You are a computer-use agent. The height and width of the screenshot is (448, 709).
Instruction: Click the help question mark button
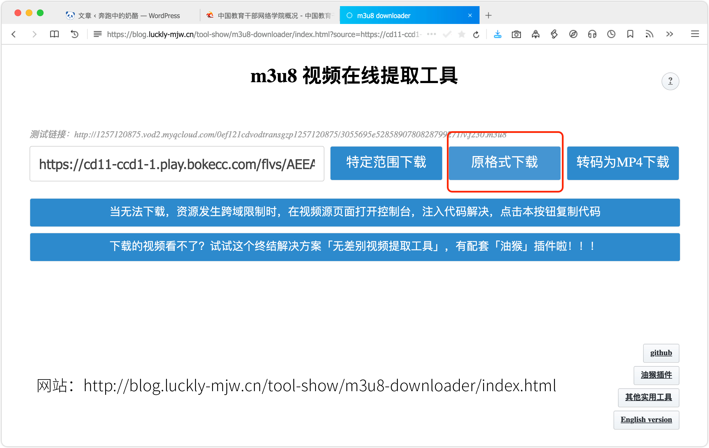[x=670, y=81]
